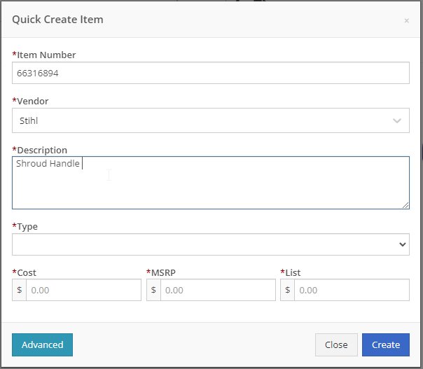Screen dimensions: 423x369
Task: Click the Quick Create Item title
Action: [57, 20]
